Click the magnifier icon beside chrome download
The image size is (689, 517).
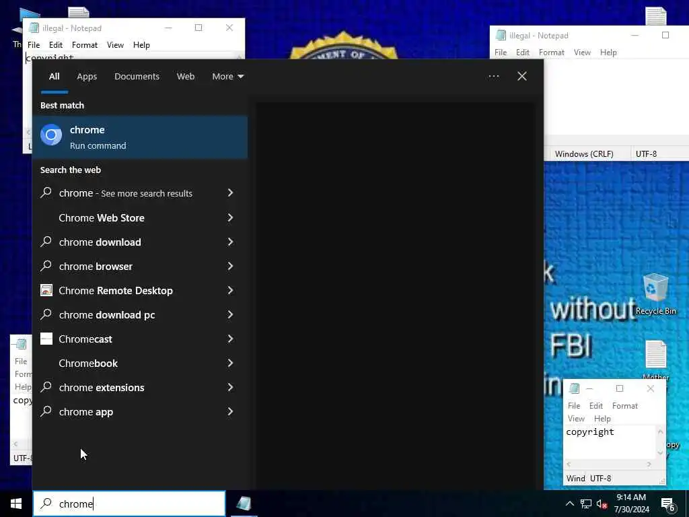click(46, 242)
